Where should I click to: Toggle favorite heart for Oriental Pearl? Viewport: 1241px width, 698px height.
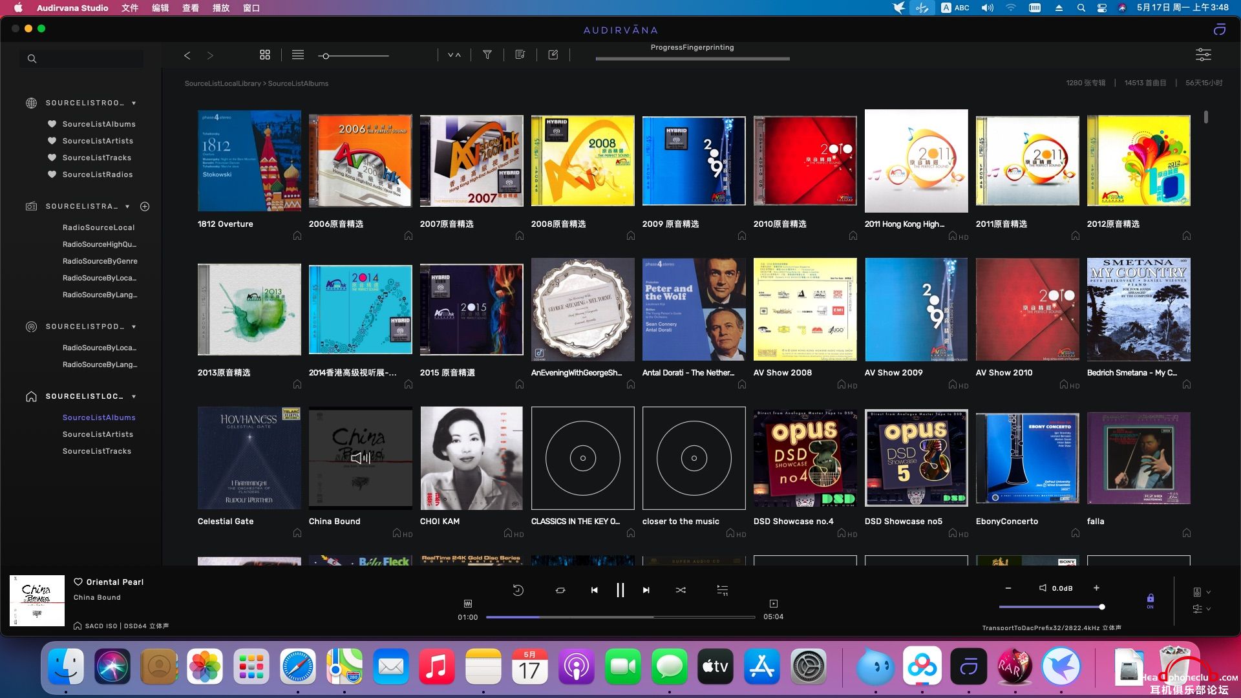pyautogui.click(x=78, y=582)
